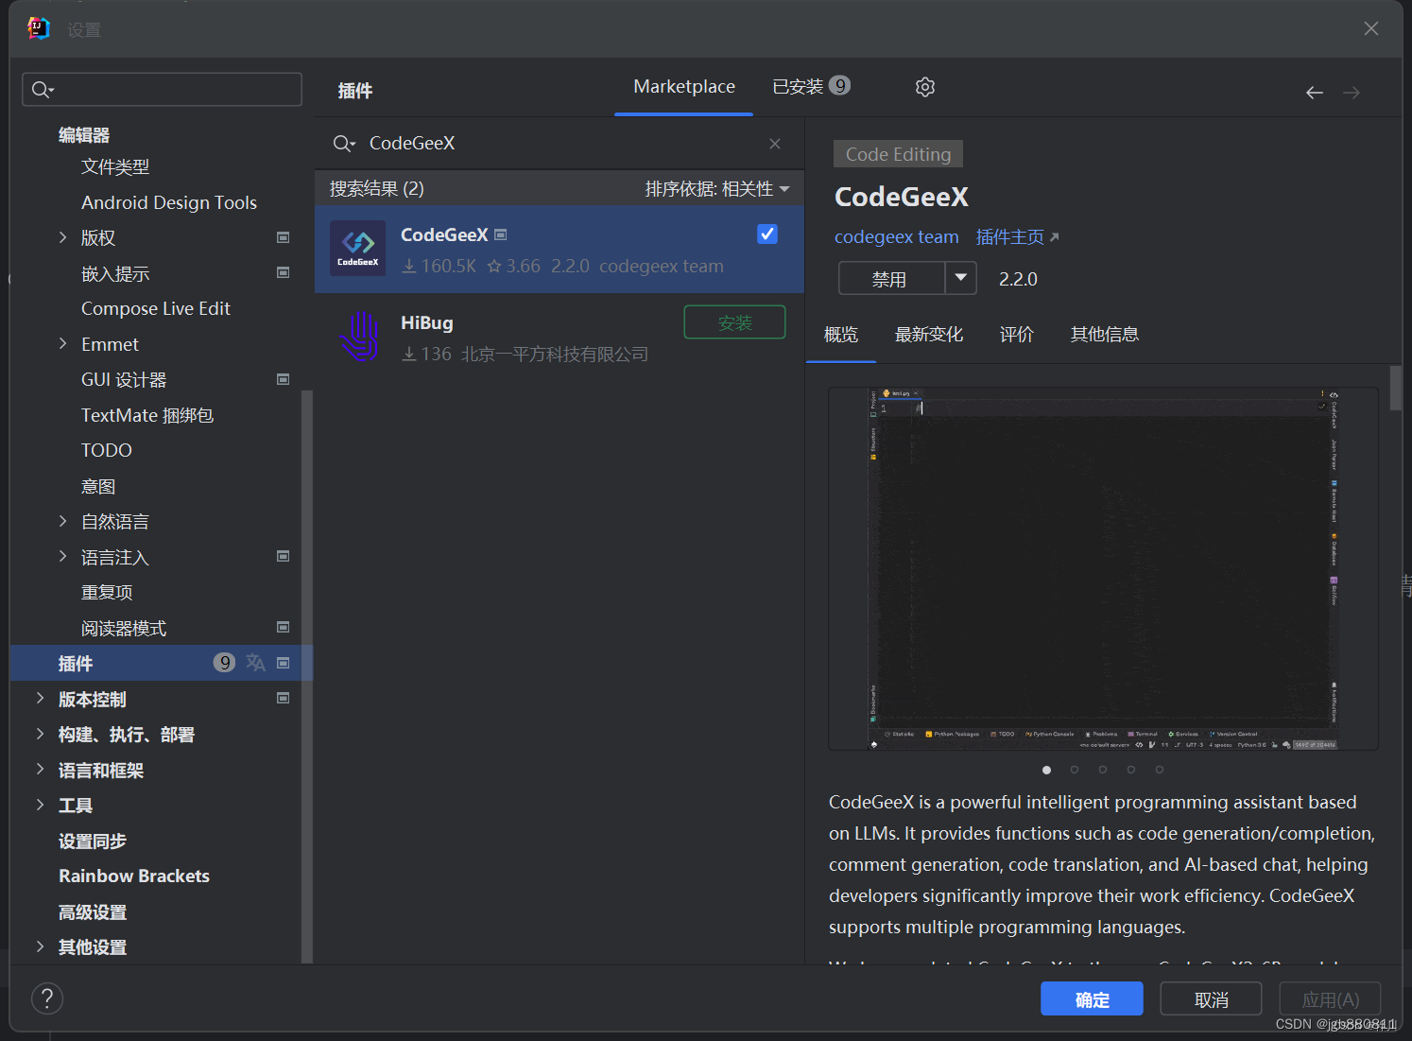
Task: Open the 插件主页 link
Action: 1017,237
